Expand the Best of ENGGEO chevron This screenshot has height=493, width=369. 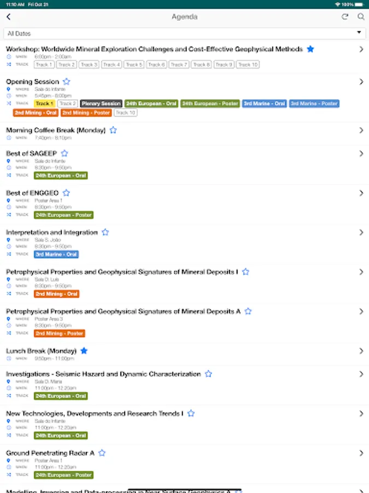361,193
